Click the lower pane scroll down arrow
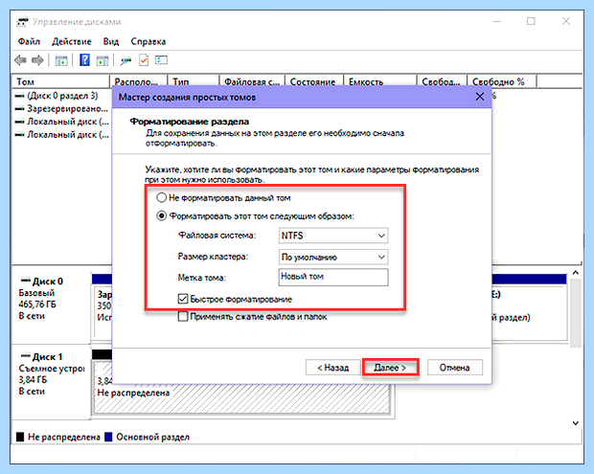The image size is (594, 474). pyautogui.click(x=576, y=423)
